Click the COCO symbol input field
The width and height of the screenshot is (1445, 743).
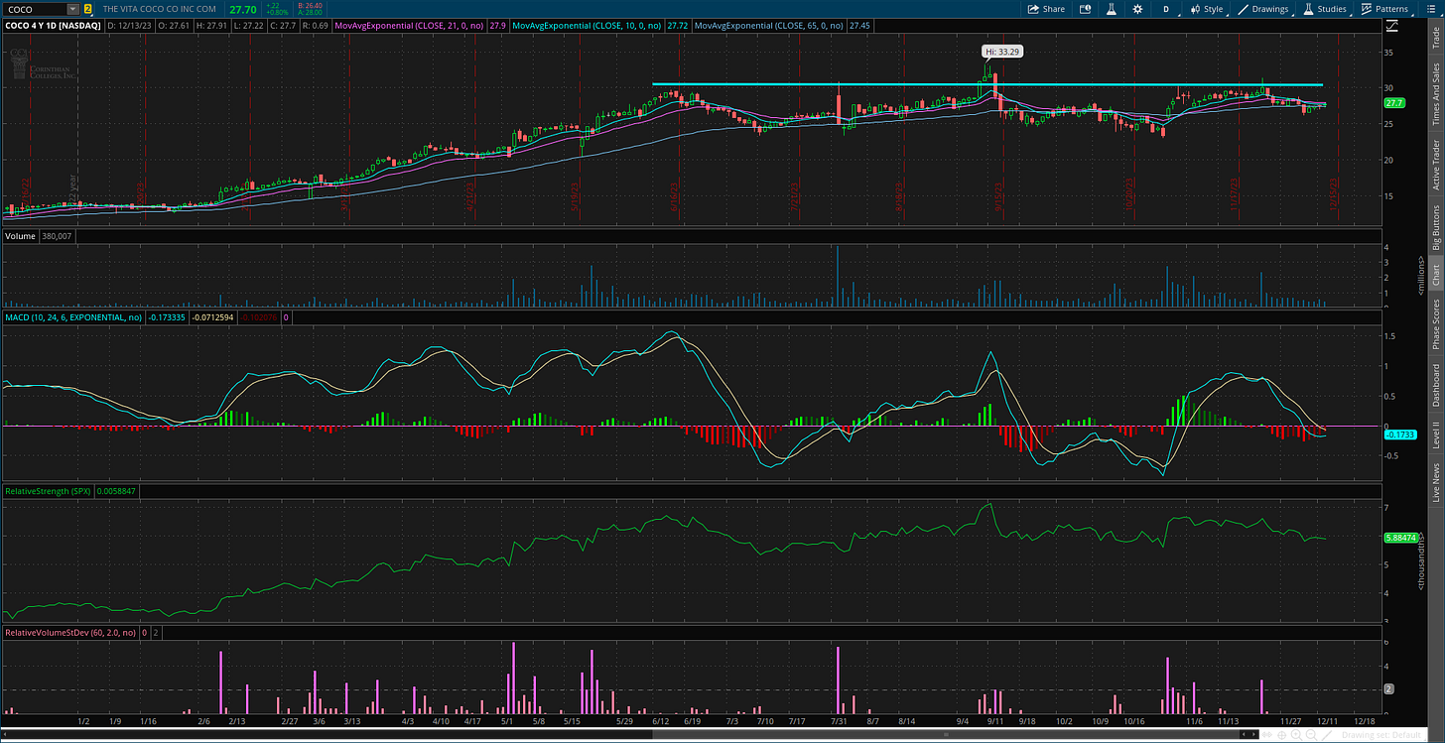click(36, 9)
